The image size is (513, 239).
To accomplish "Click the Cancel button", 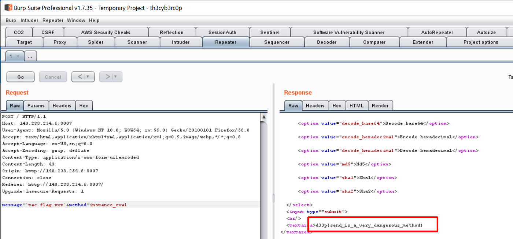I will 53,76.
